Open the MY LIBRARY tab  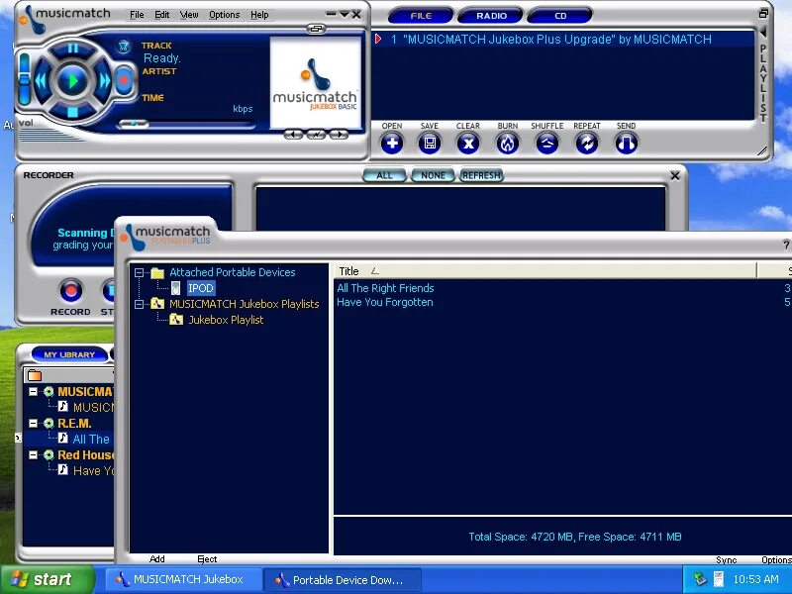[x=69, y=354]
